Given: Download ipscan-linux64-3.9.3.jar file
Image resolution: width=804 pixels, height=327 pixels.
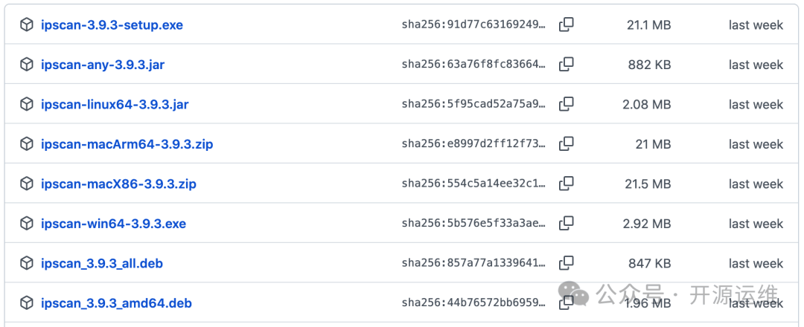Looking at the screenshot, I should pyautogui.click(x=115, y=105).
